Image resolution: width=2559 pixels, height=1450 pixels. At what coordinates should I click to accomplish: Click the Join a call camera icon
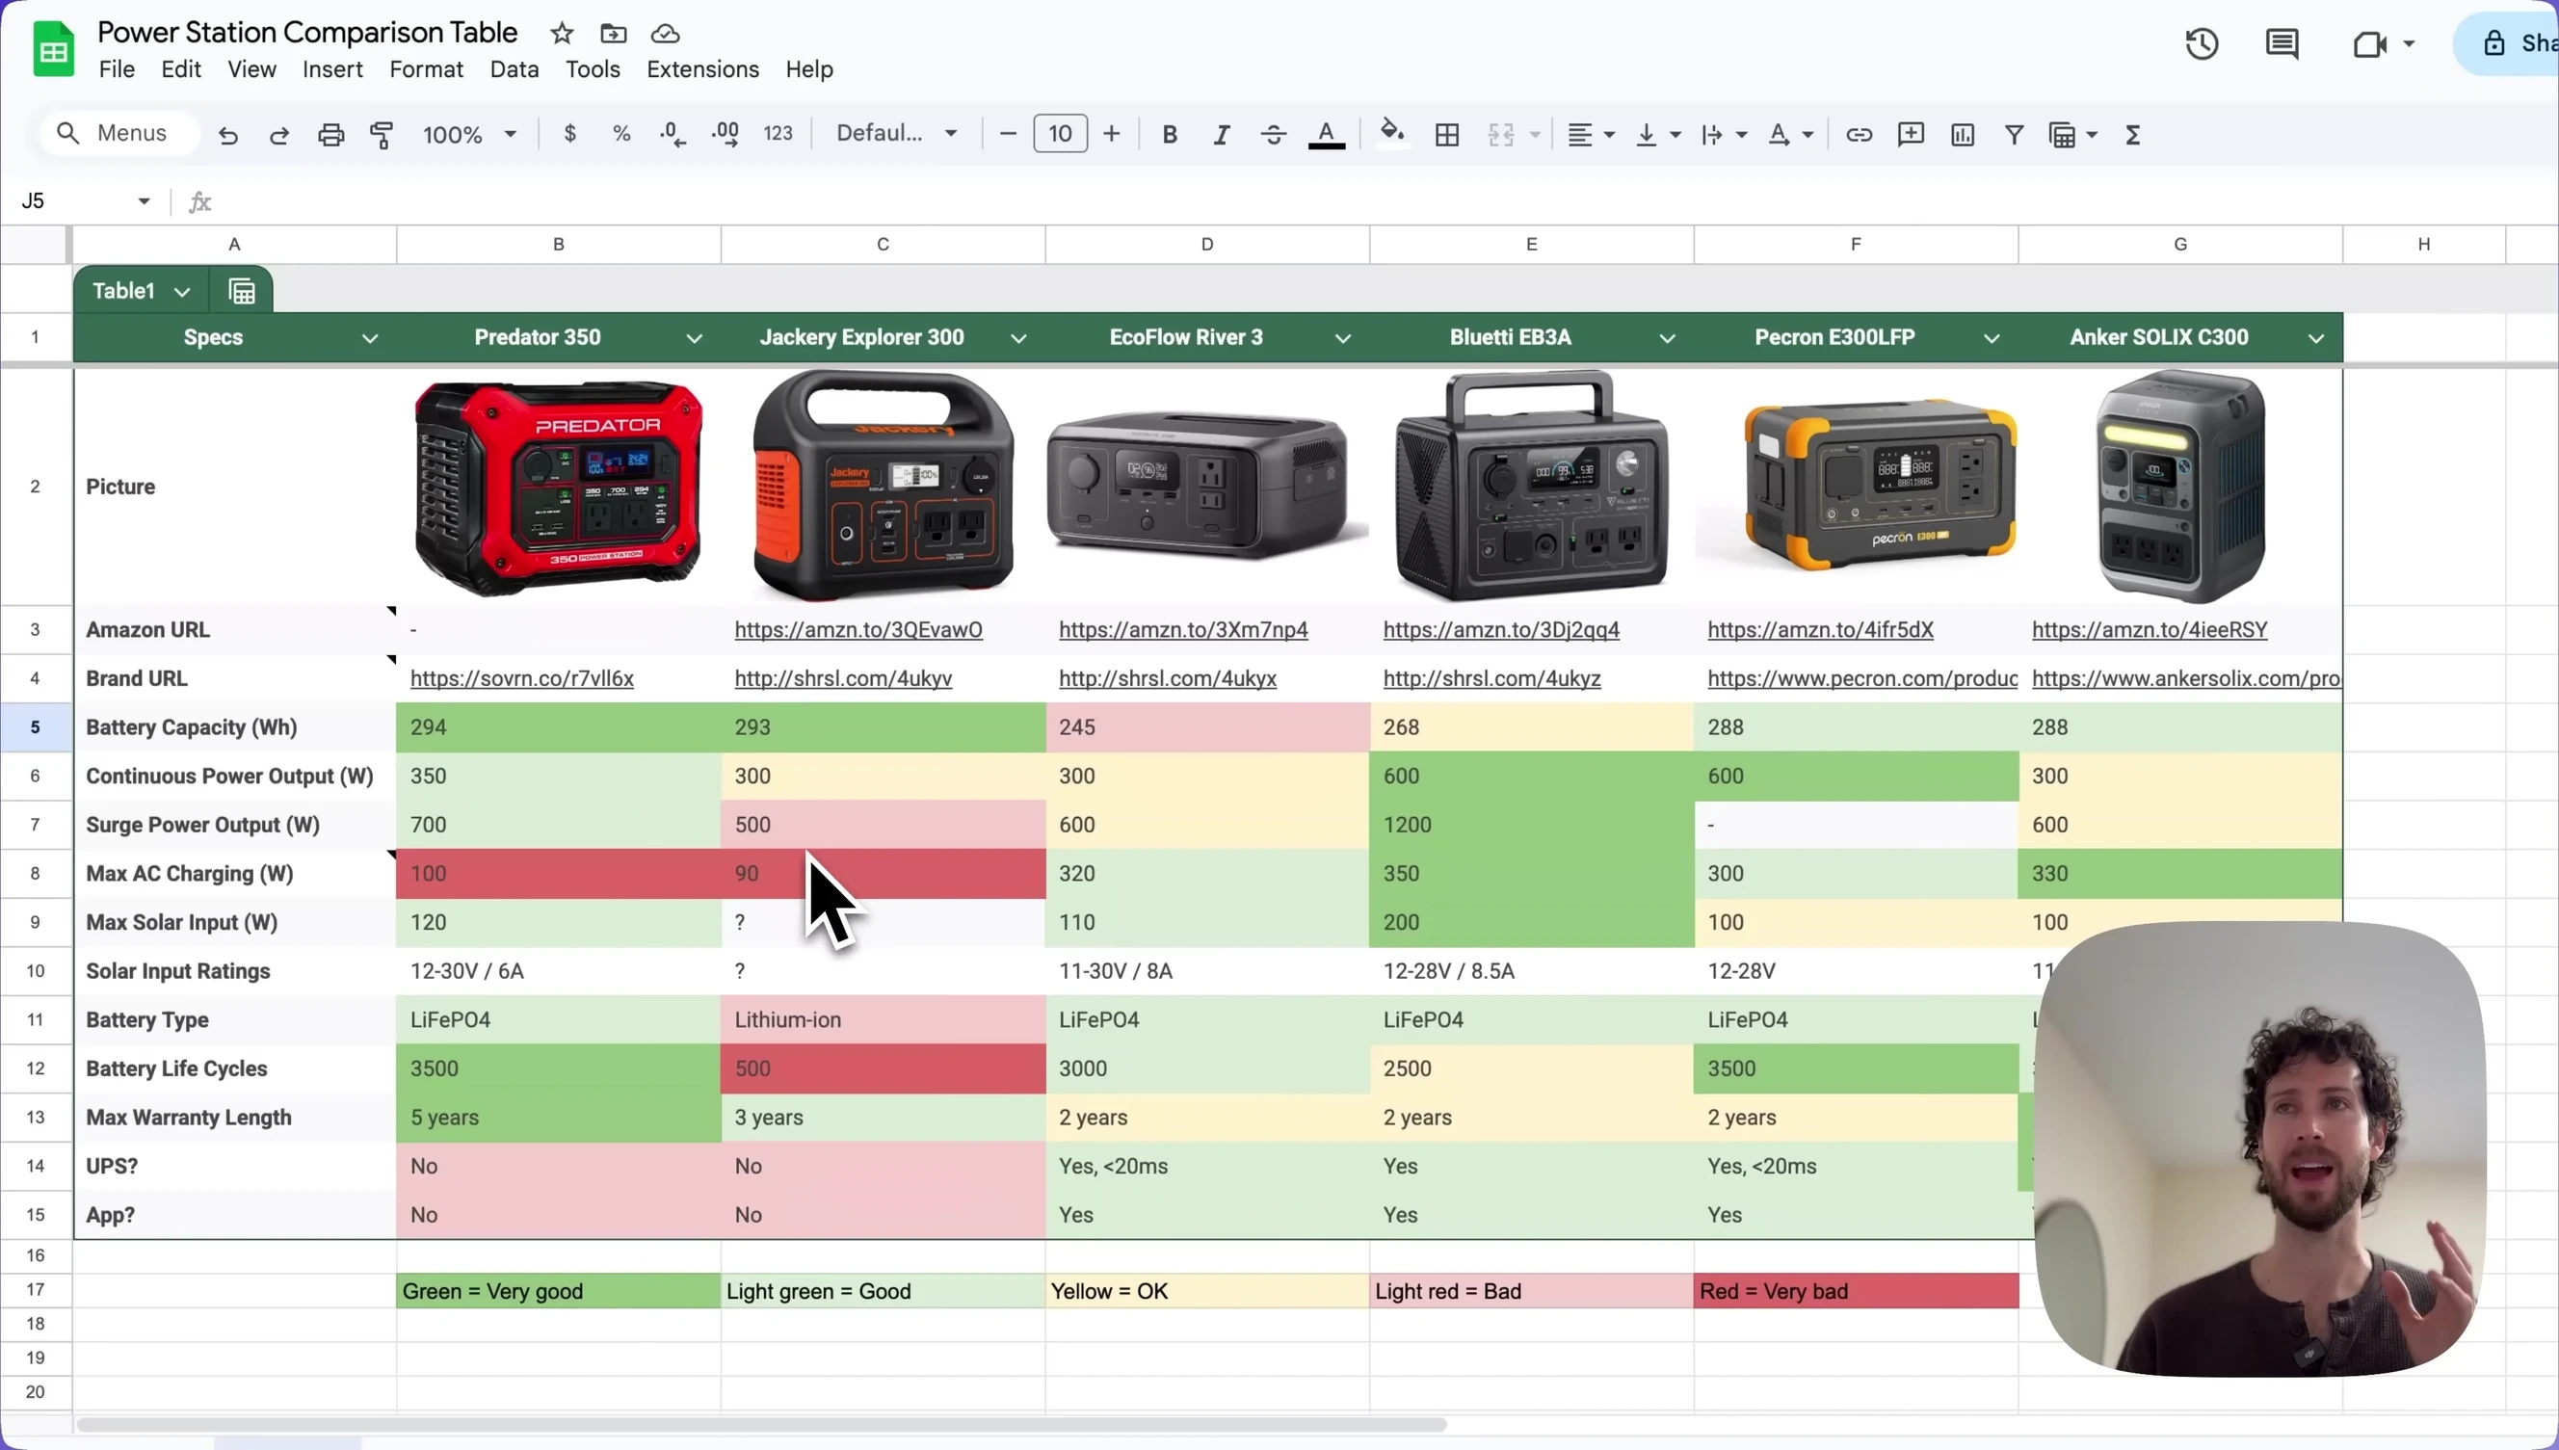[x=2370, y=43]
